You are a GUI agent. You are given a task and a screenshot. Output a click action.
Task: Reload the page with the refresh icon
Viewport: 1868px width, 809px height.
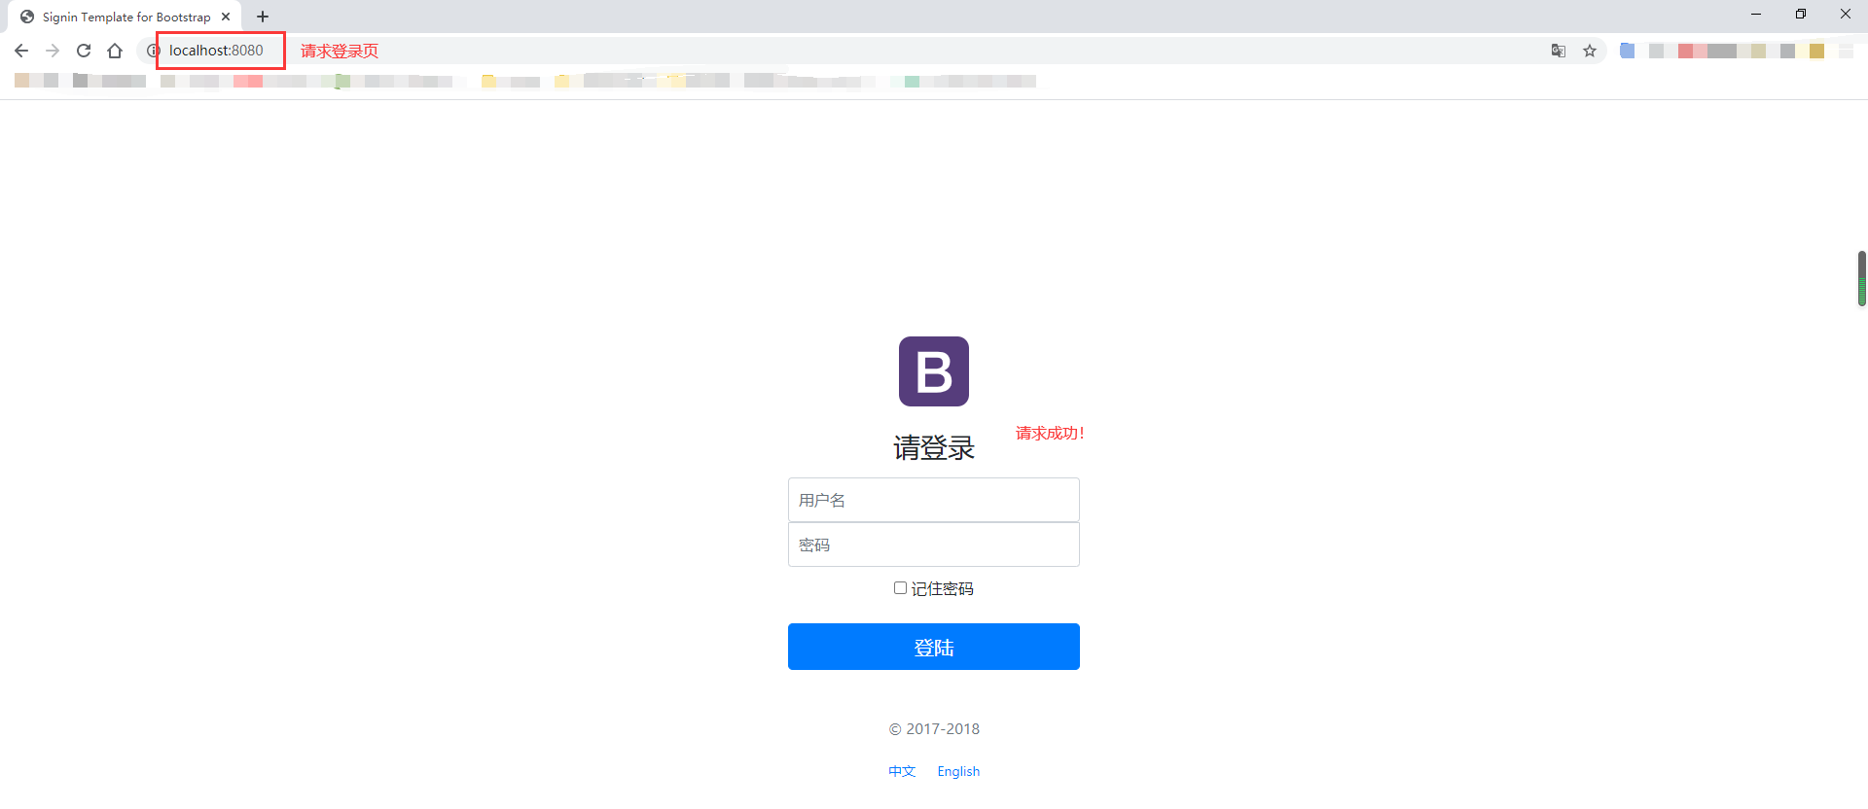[x=84, y=51]
